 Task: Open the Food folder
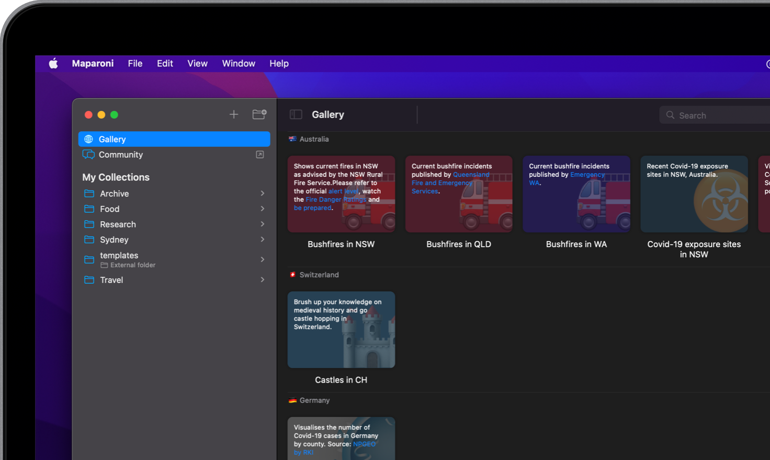(174, 209)
